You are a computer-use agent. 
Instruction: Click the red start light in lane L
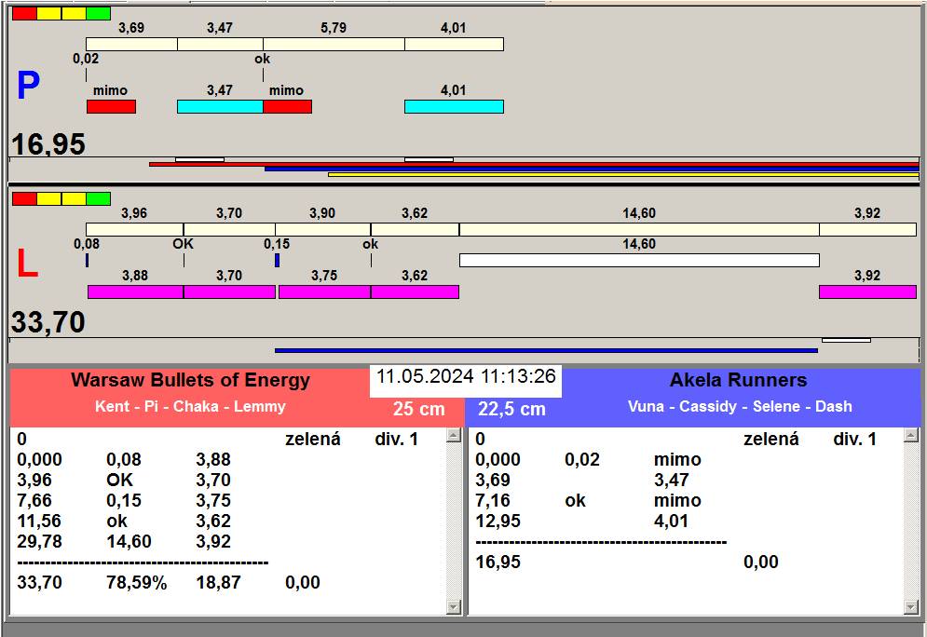click(x=24, y=198)
